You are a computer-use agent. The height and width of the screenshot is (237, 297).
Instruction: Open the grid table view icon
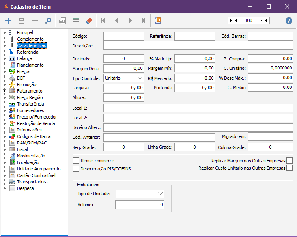(x=76, y=21)
